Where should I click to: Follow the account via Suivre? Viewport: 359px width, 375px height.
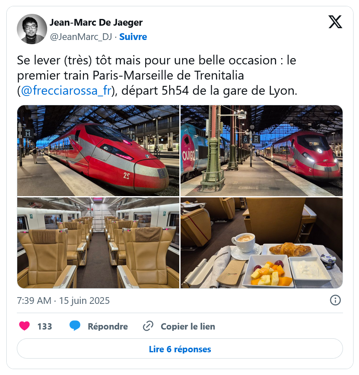pos(133,37)
